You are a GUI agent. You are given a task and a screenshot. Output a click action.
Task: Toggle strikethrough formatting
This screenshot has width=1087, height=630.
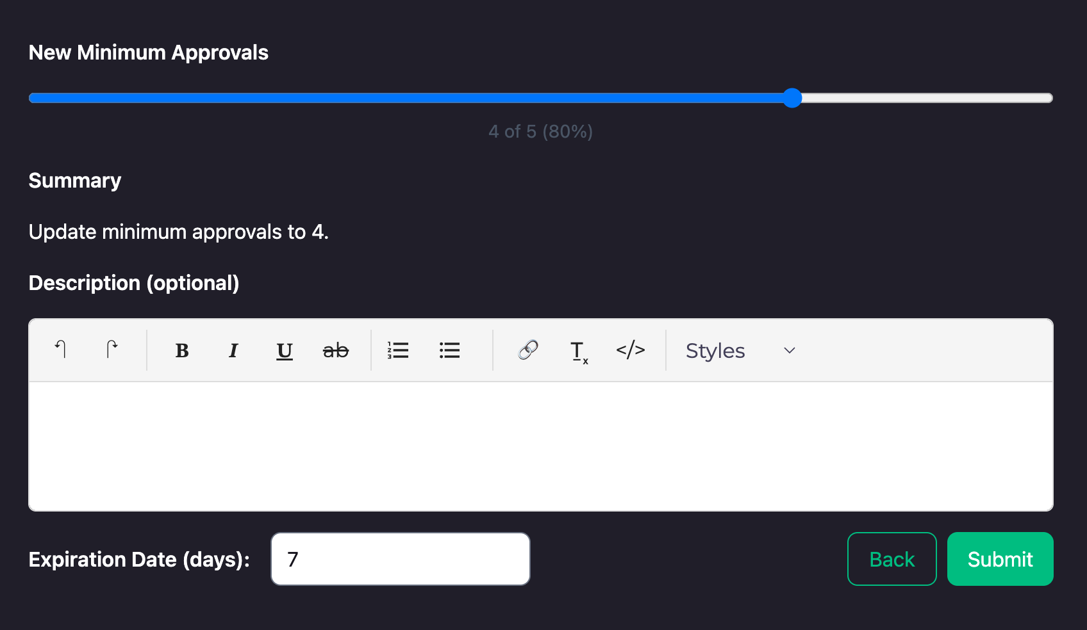click(x=336, y=350)
